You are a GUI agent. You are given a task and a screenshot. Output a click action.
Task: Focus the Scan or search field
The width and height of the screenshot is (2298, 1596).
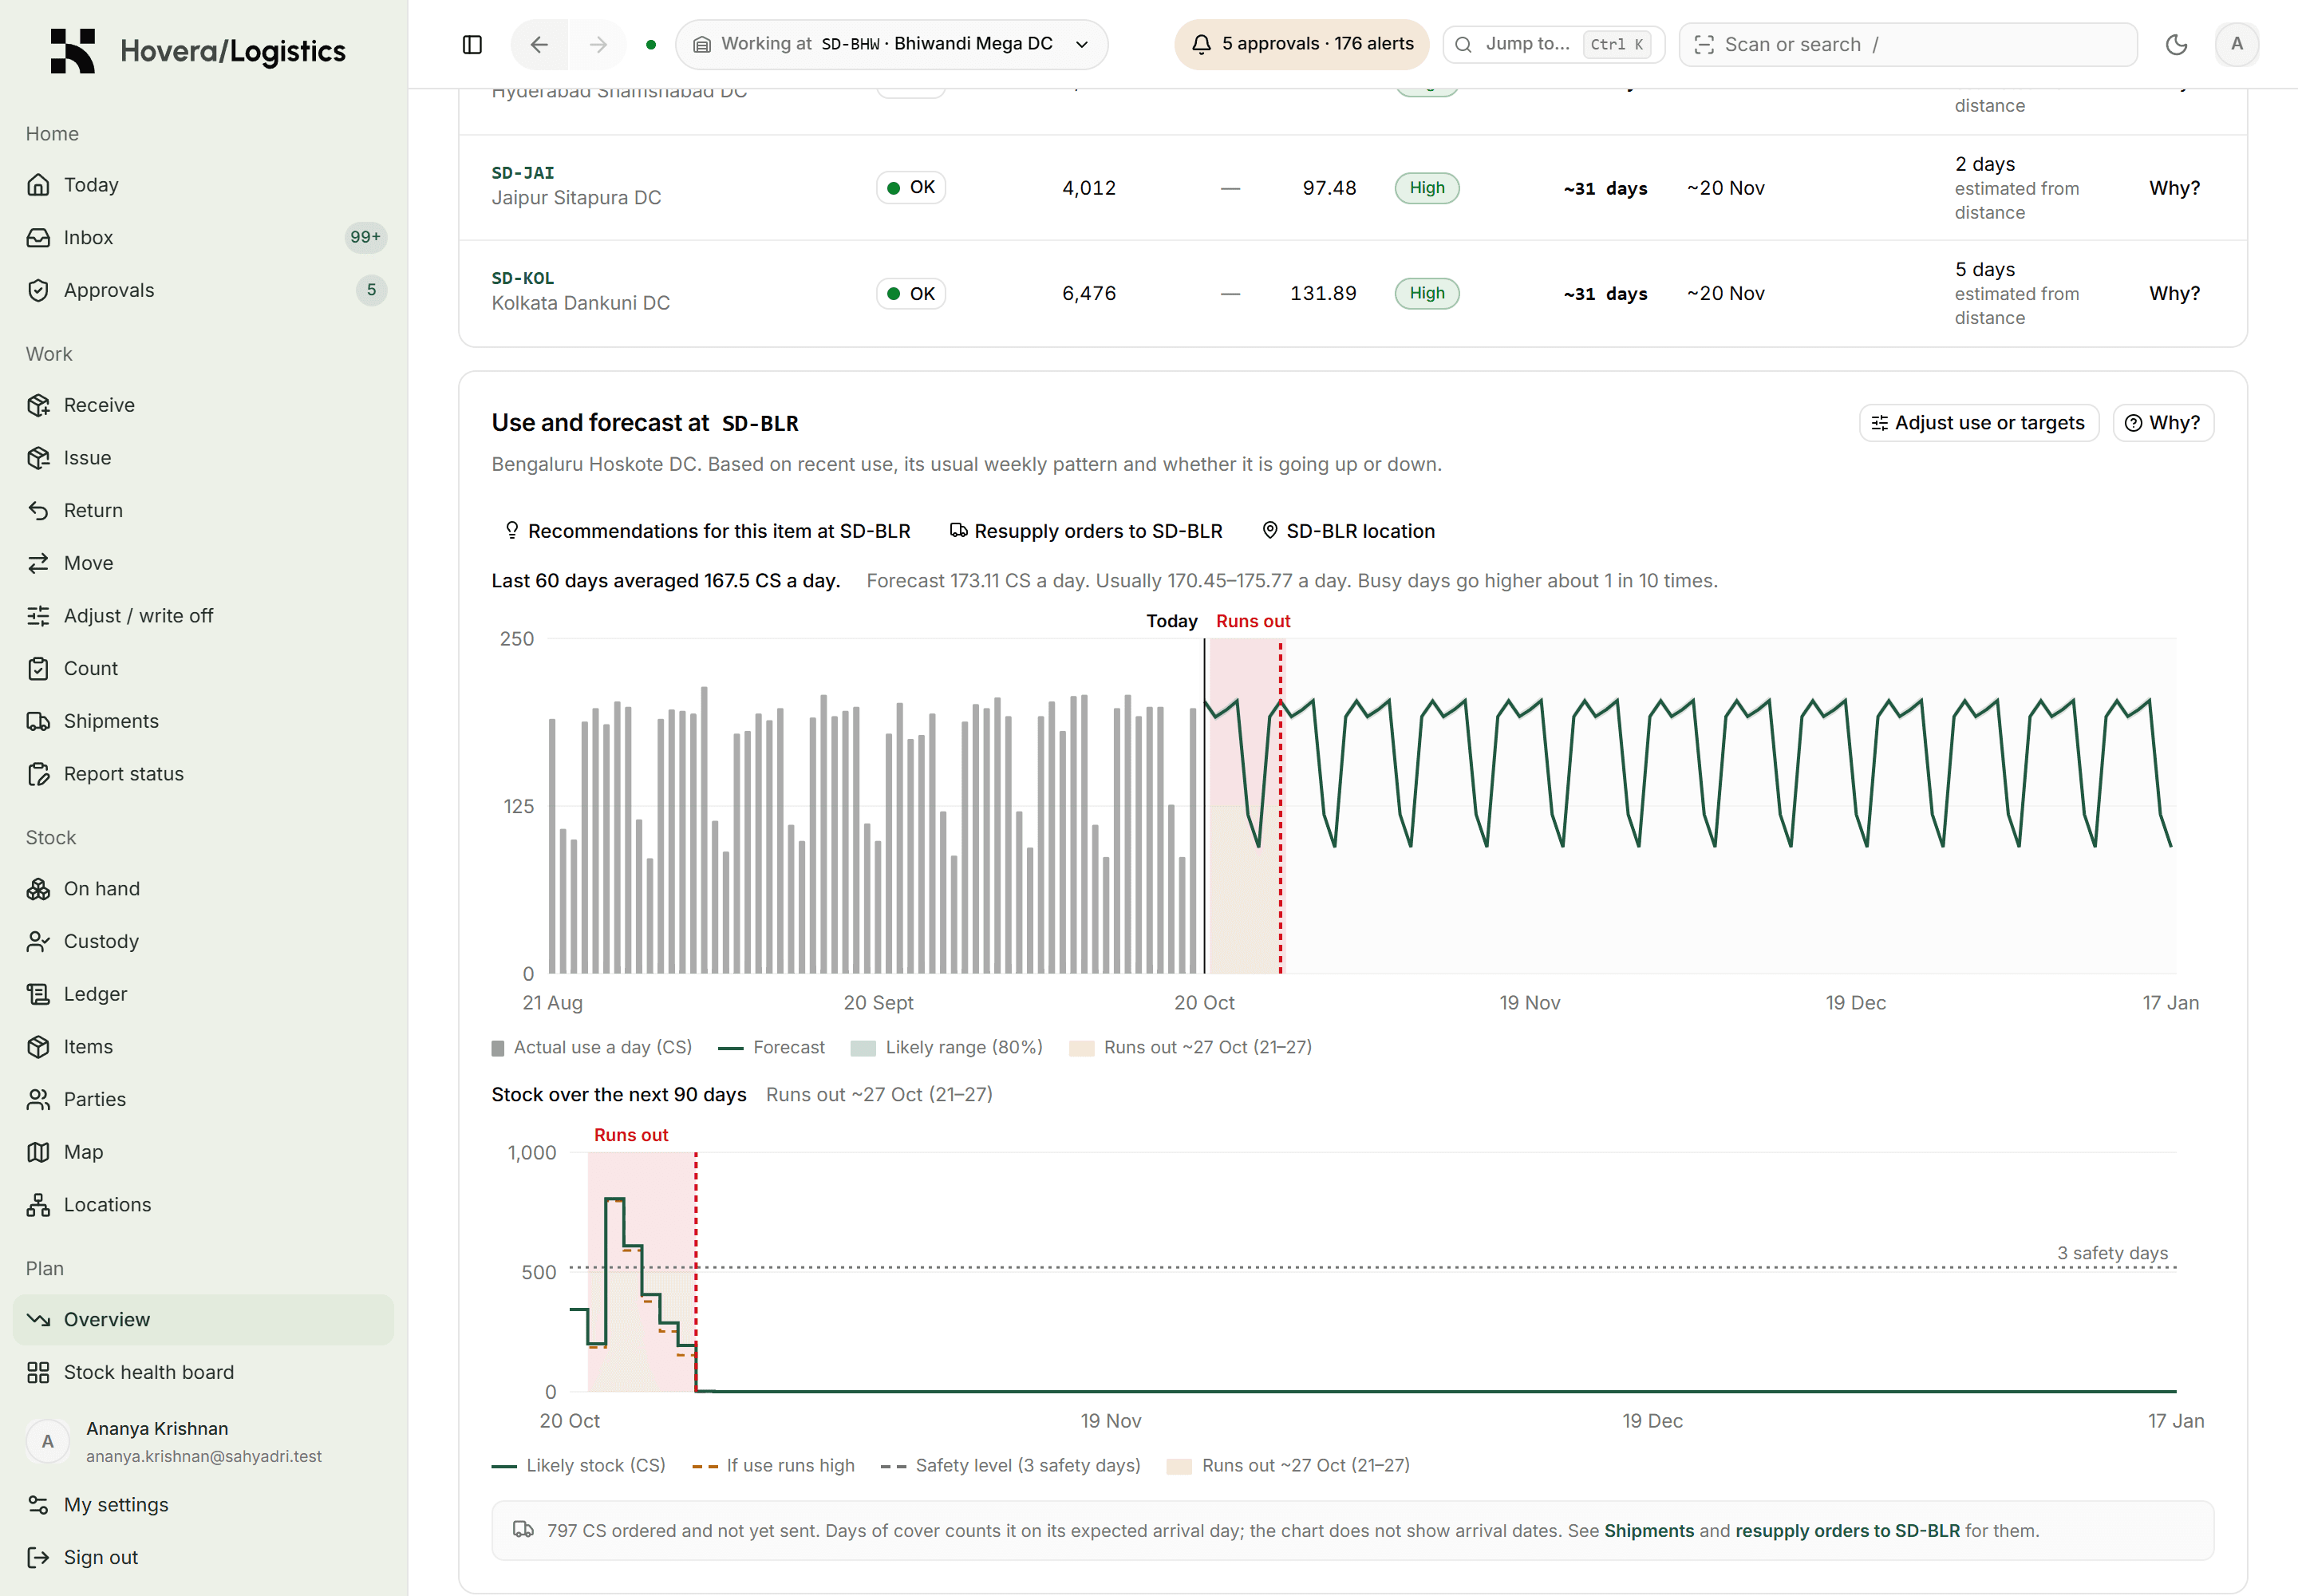(1907, 44)
